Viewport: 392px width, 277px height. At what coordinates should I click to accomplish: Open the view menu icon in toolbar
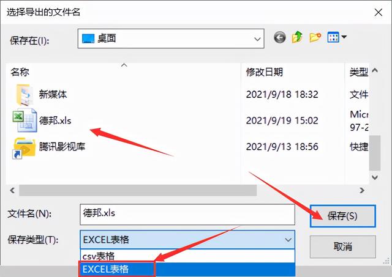(333, 37)
